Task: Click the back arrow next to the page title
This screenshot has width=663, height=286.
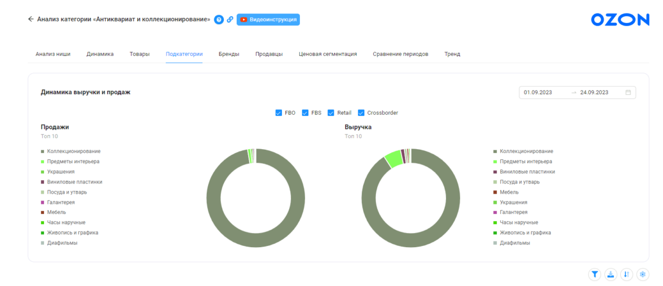Action: pos(30,19)
